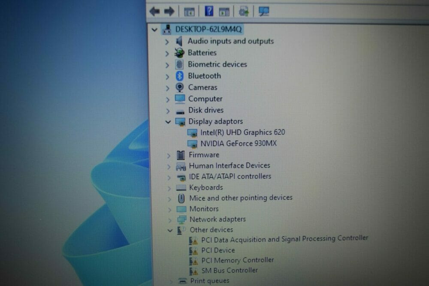The width and height of the screenshot is (429, 286).
Task: Select the DESKTOP-62L9M4Q computer name
Action: point(208,29)
